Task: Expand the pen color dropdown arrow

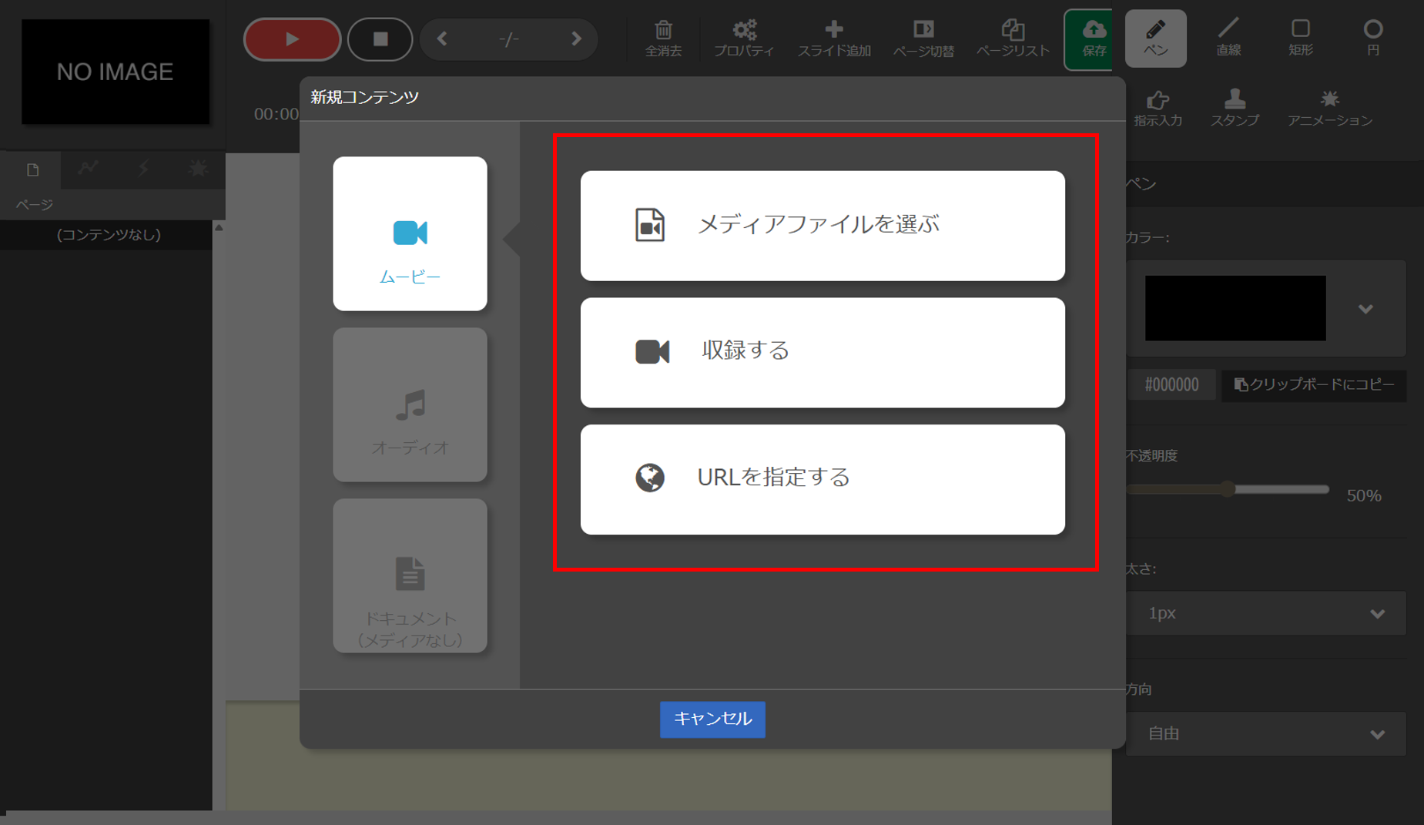Action: coord(1365,309)
